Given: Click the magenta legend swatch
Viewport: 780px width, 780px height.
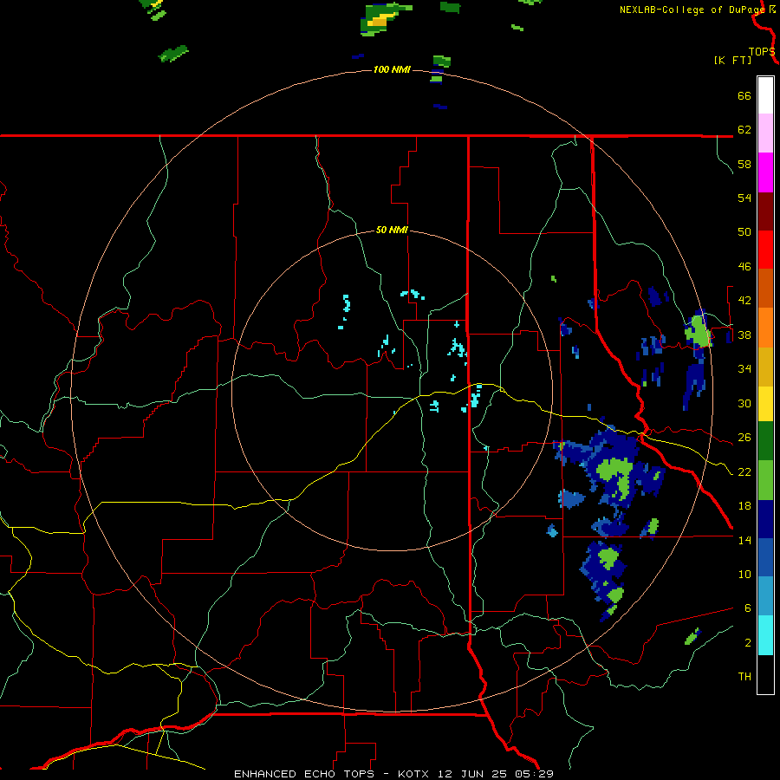Looking at the screenshot, I should pos(765,172).
